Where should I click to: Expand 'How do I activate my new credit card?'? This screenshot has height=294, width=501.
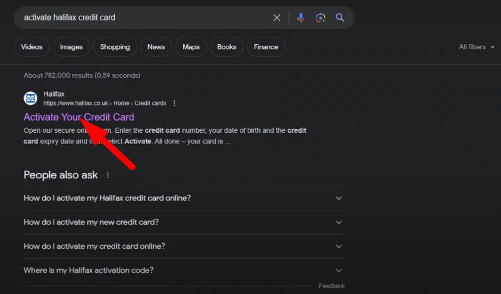click(x=184, y=222)
